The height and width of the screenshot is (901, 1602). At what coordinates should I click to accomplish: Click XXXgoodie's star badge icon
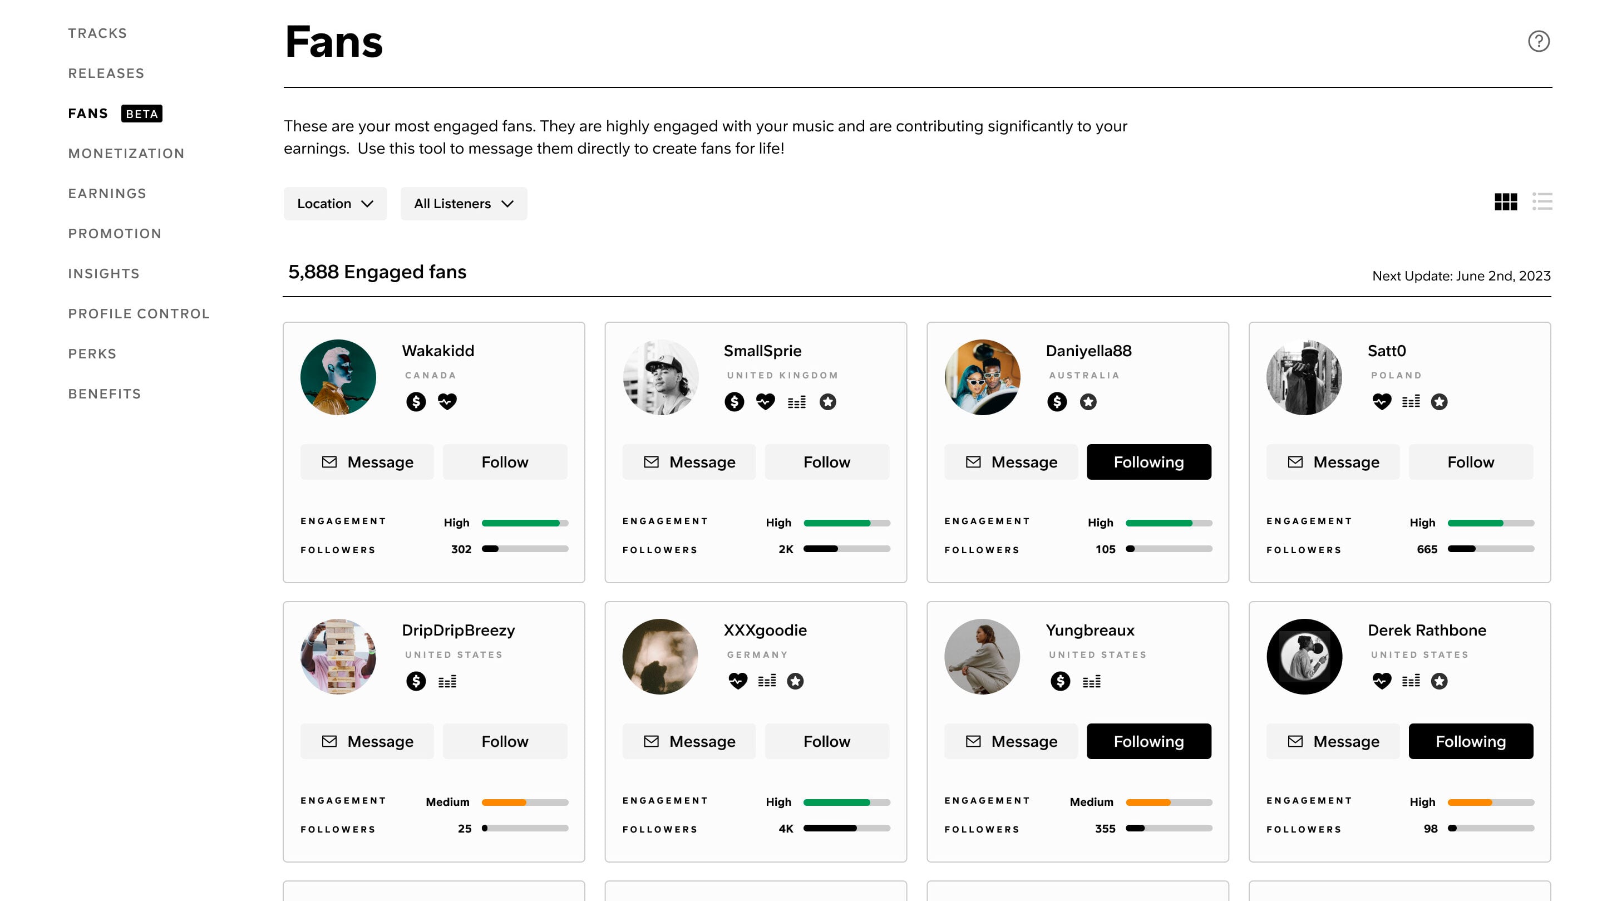tap(795, 682)
